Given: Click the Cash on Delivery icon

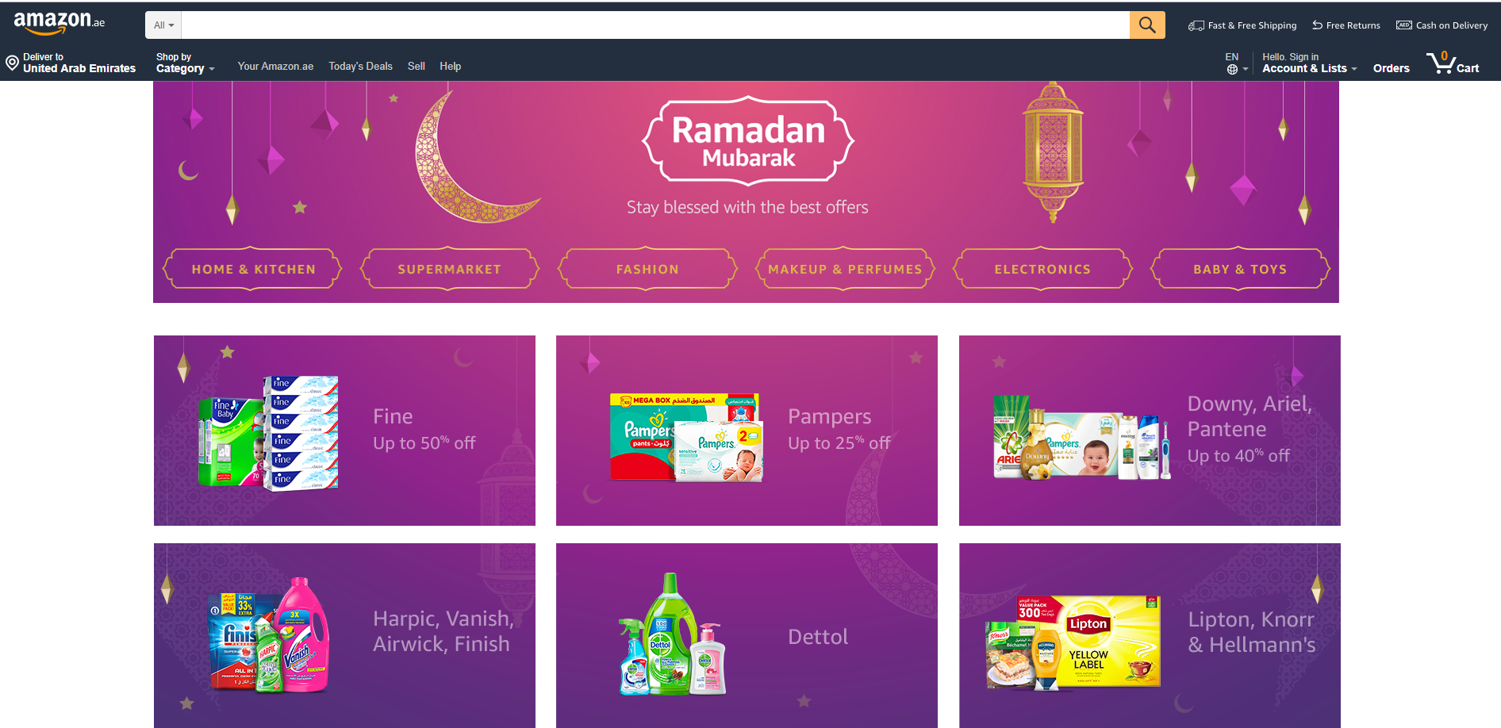Looking at the screenshot, I should tap(1403, 25).
